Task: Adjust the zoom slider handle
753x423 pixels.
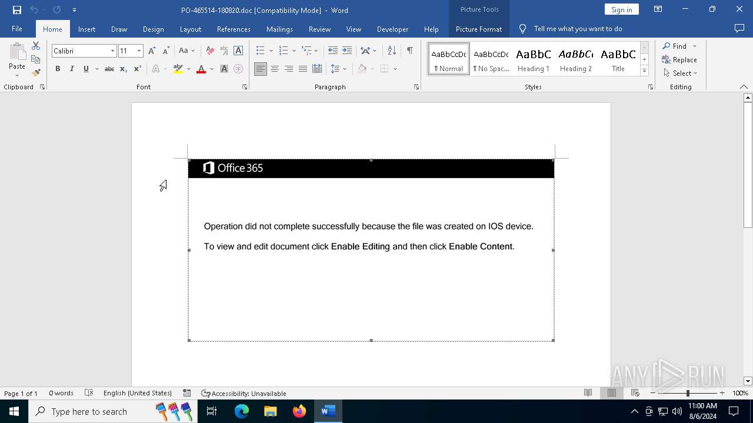Action: click(x=688, y=393)
